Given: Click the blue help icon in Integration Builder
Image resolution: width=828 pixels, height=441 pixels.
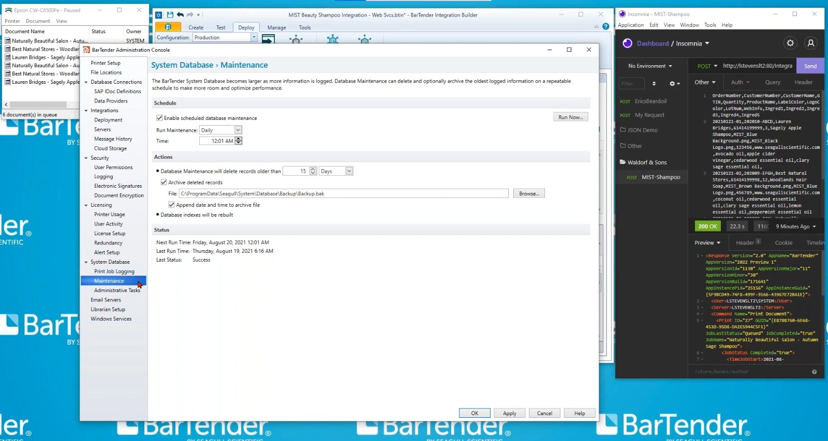Looking at the screenshot, I should (x=605, y=26).
